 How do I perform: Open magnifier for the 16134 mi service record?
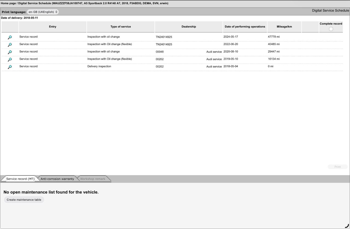[x=10, y=59]
